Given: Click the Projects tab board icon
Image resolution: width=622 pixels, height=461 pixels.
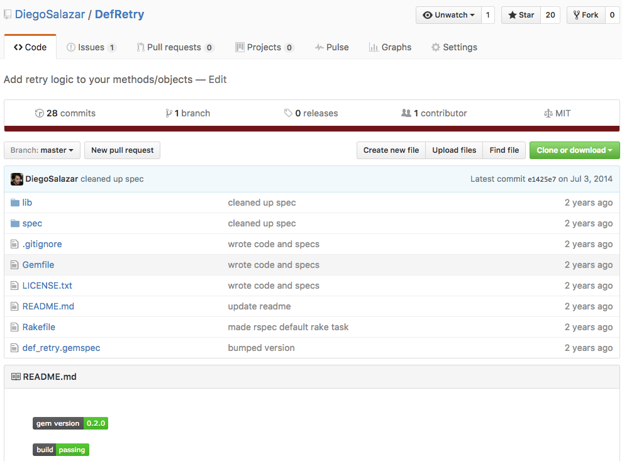Looking at the screenshot, I should pyautogui.click(x=240, y=47).
